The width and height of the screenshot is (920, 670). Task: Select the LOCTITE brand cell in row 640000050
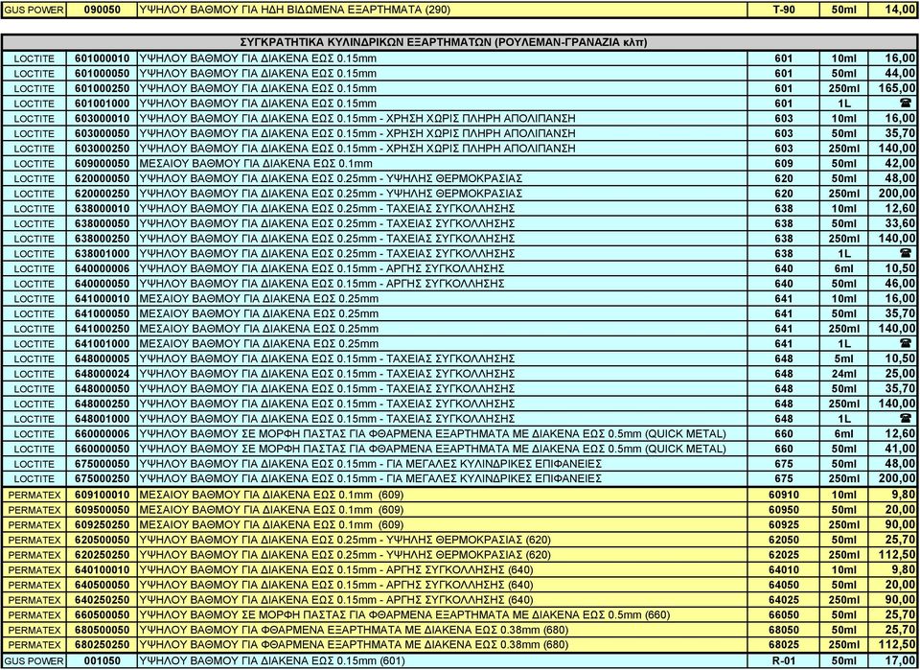pos(34,284)
